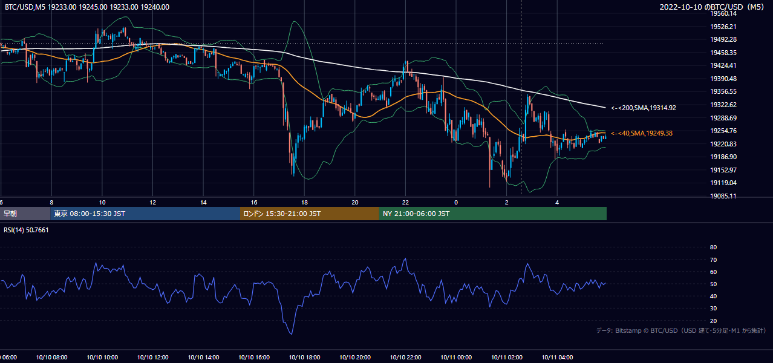The width and height of the screenshot is (773, 363).
Task: Click price axis value 19288.69
Action: (723, 118)
